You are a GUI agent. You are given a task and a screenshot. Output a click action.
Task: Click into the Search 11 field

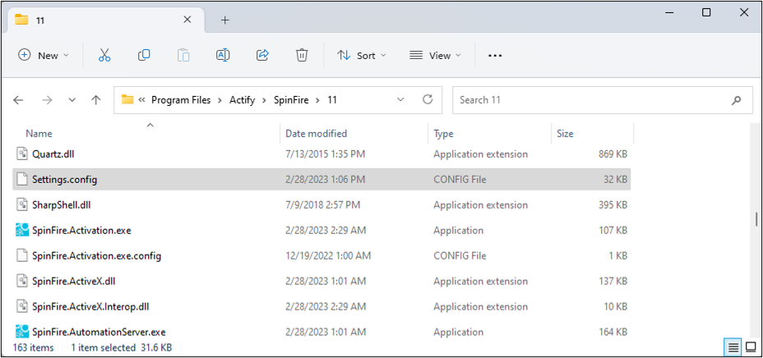point(603,100)
